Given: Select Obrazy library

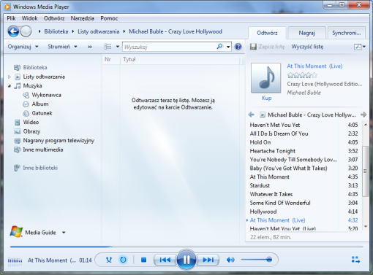Looking at the screenshot, I should 31,131.
